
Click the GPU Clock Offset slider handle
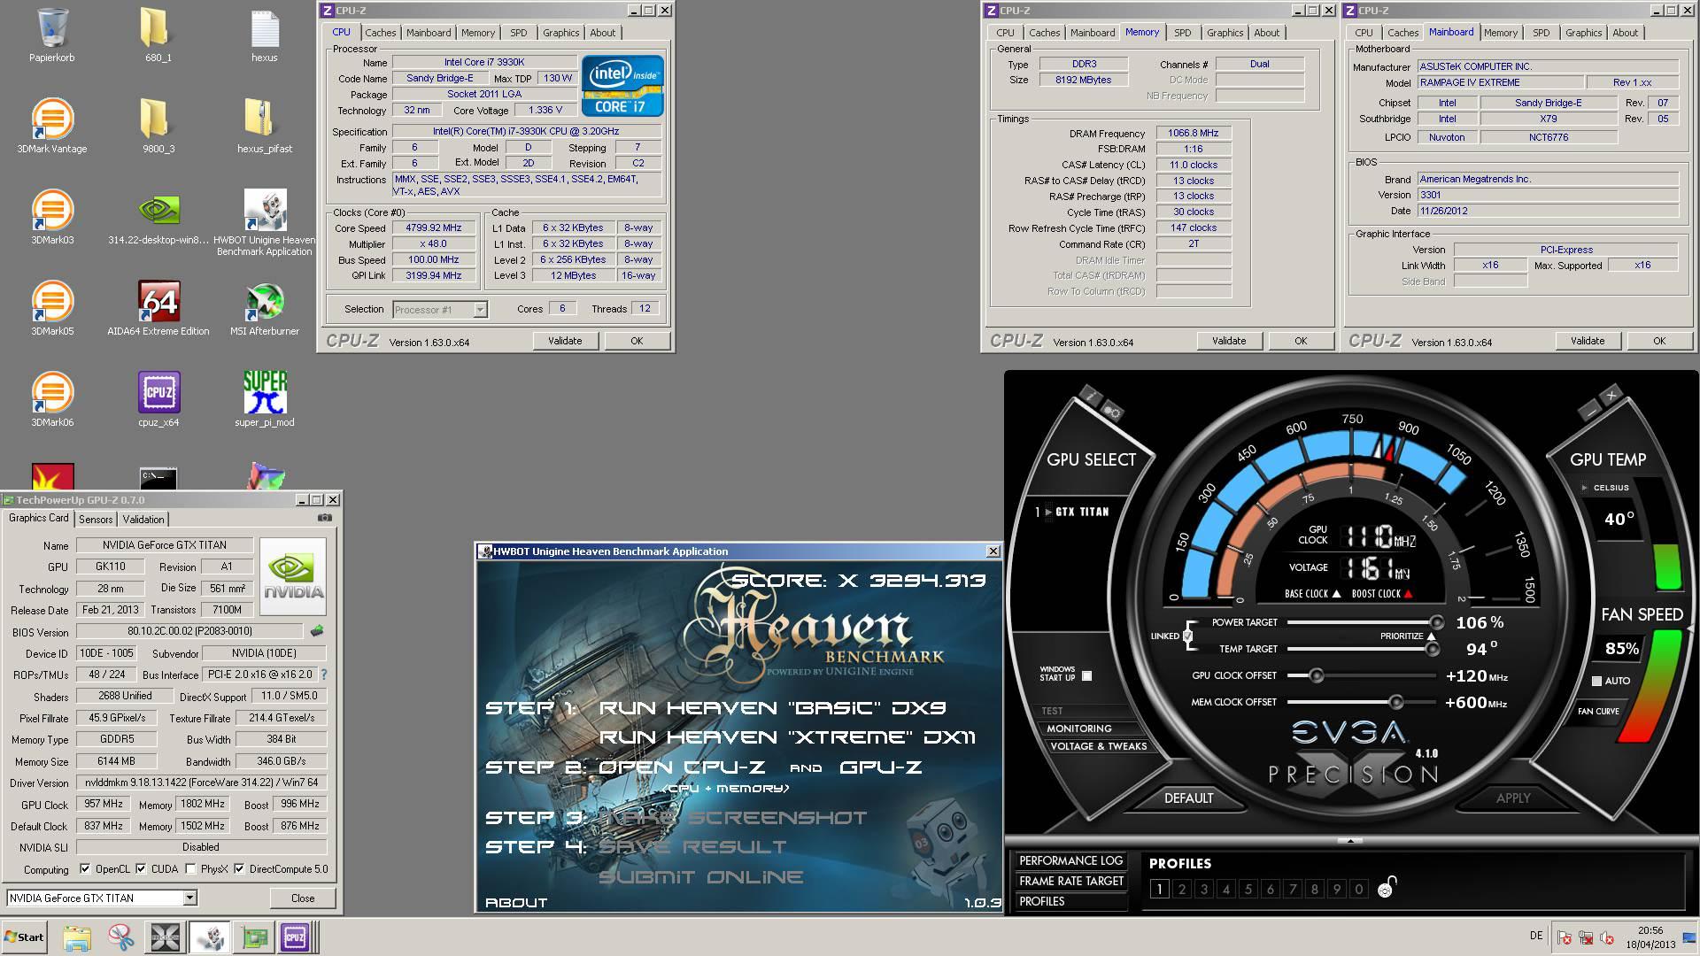pos(1317,675)
